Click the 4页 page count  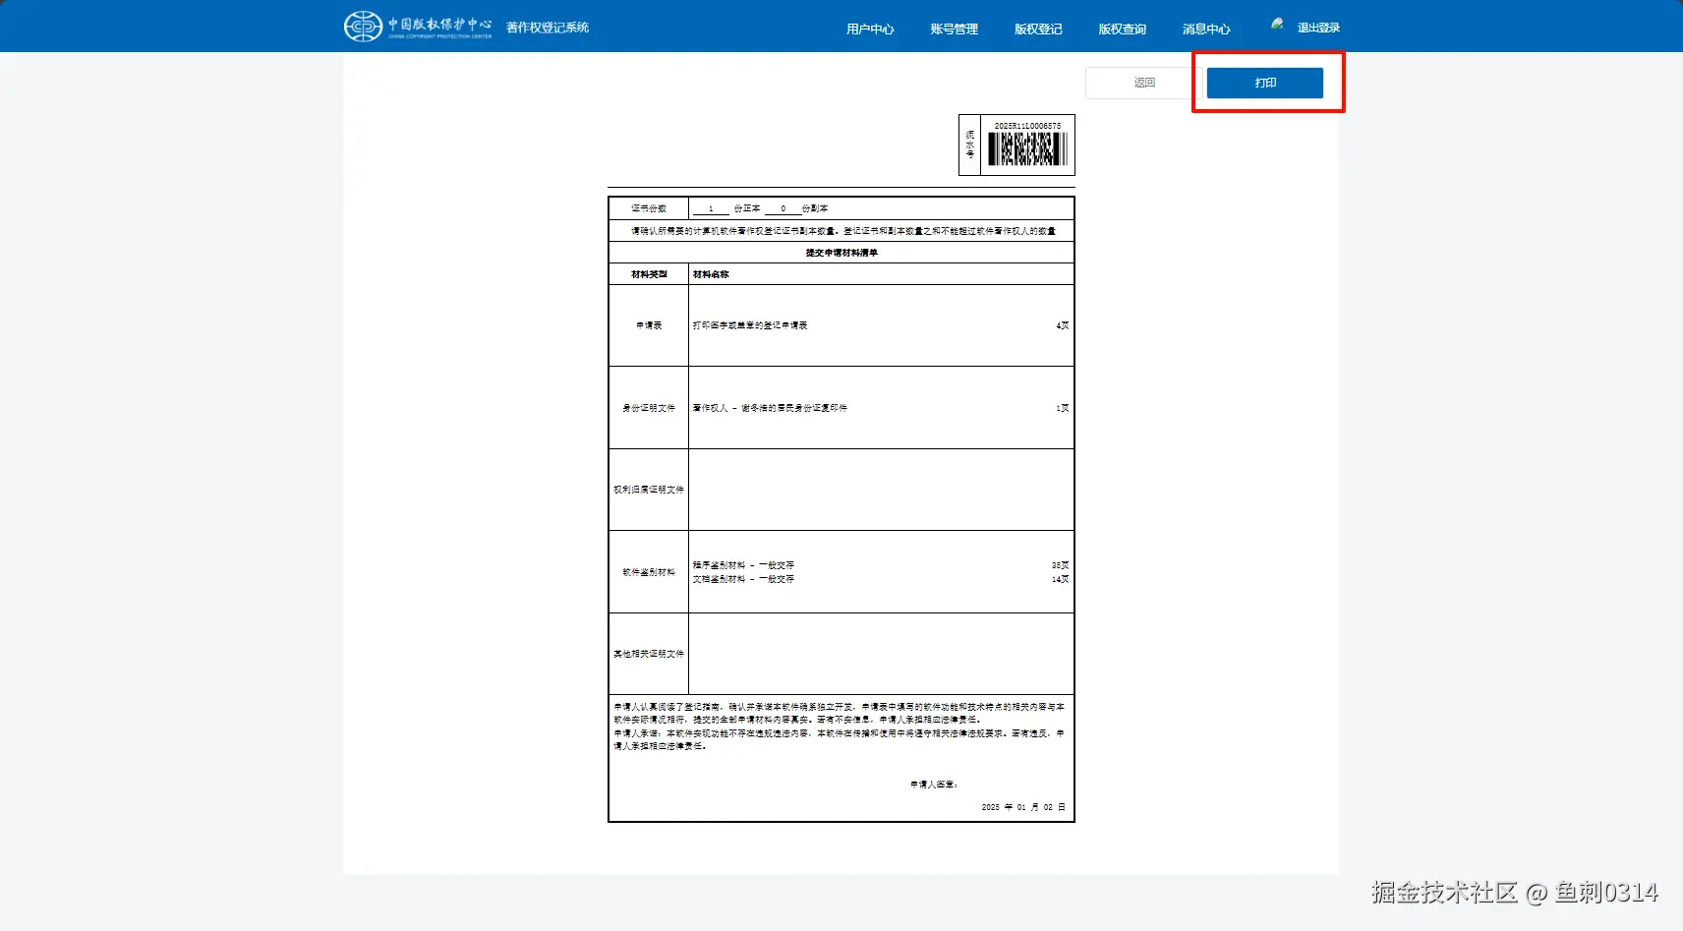tap(1063, 325)
